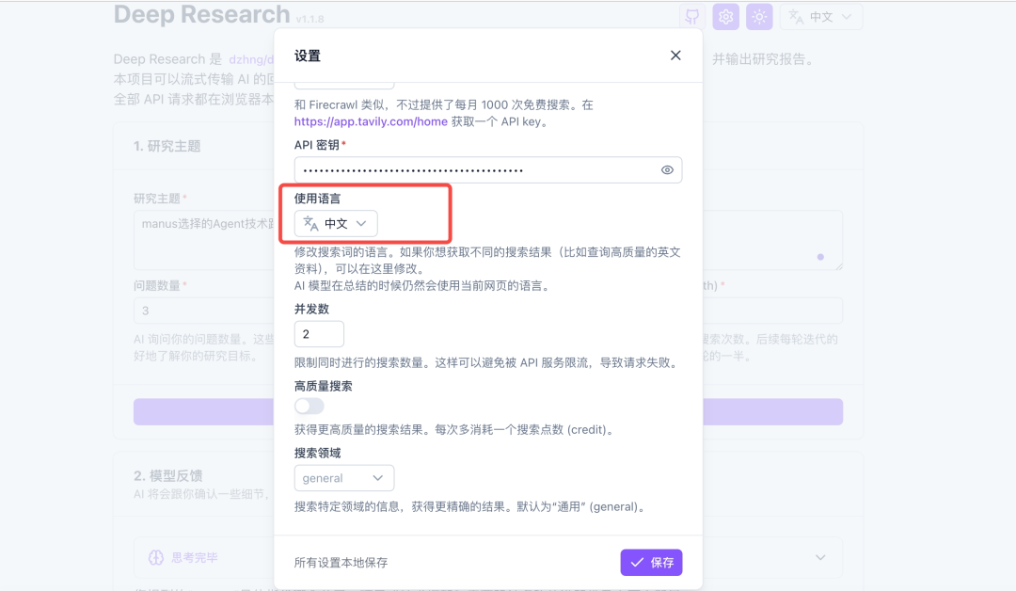Viewport: 1016px width, 591px height.
Task: Click the 问题数量 input field
Action: (204, 311)
